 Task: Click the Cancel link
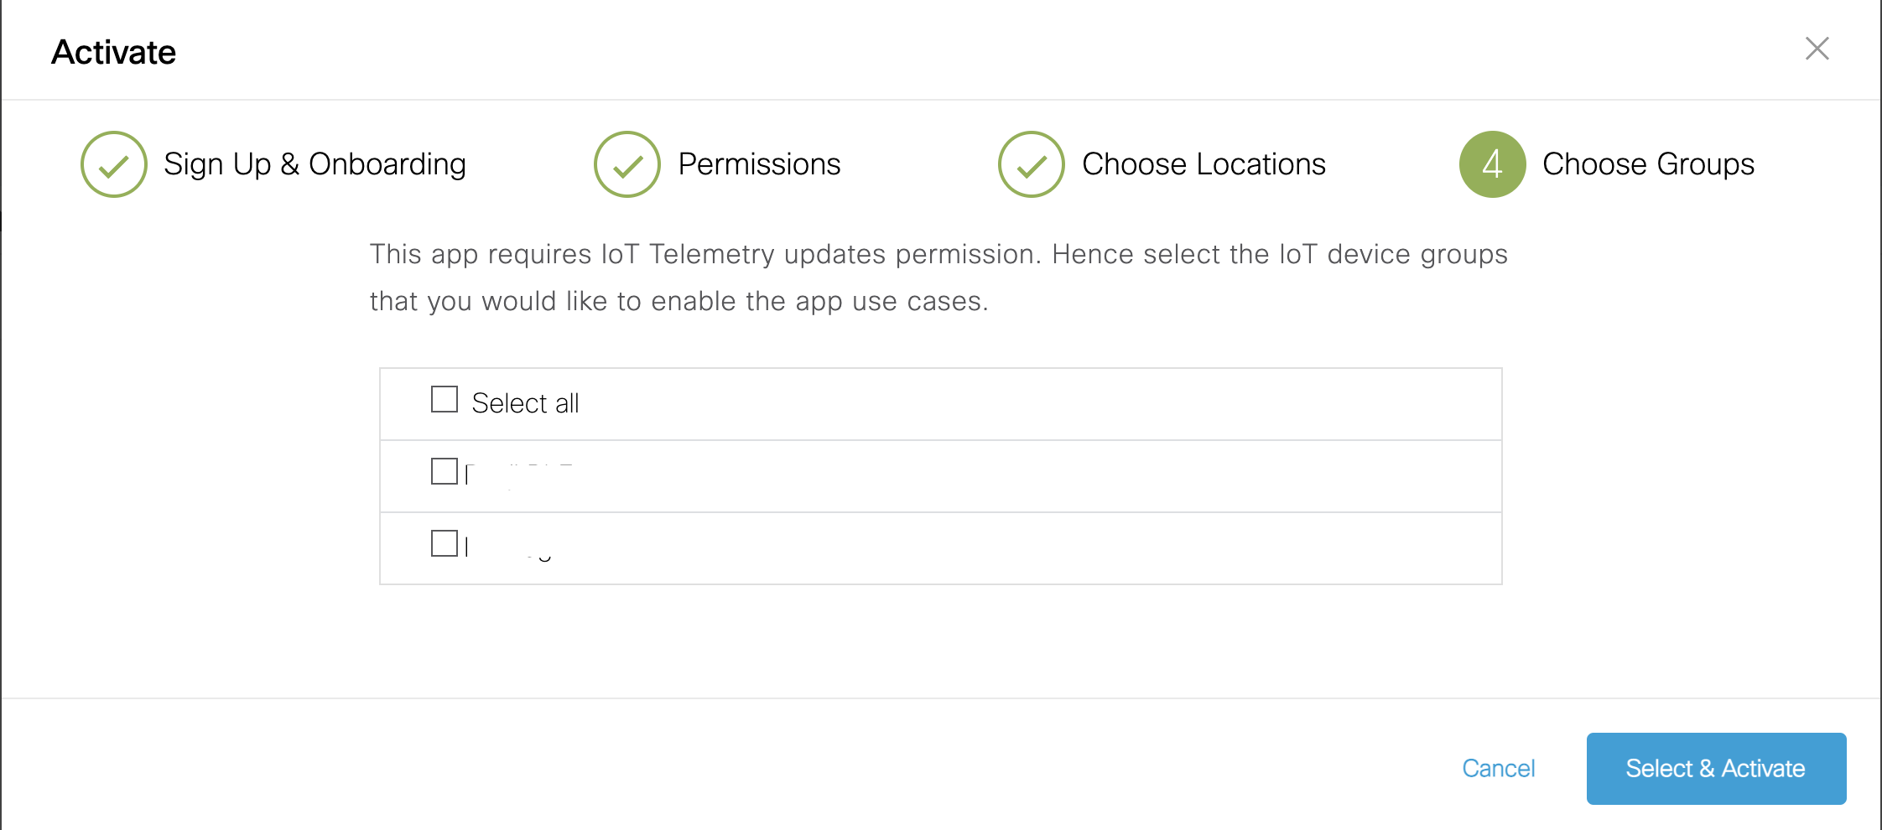click(x=1498, y=768)
